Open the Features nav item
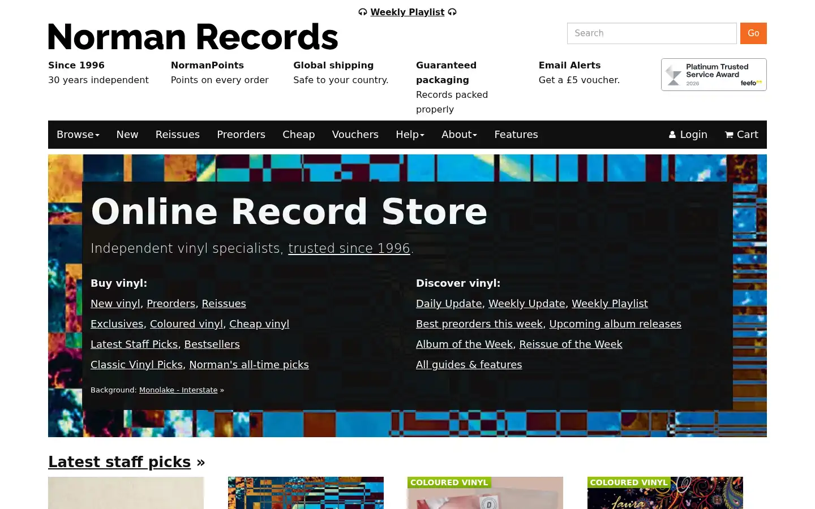The height and width of the screenshot is (509, 815). click(x=516, y=135)
